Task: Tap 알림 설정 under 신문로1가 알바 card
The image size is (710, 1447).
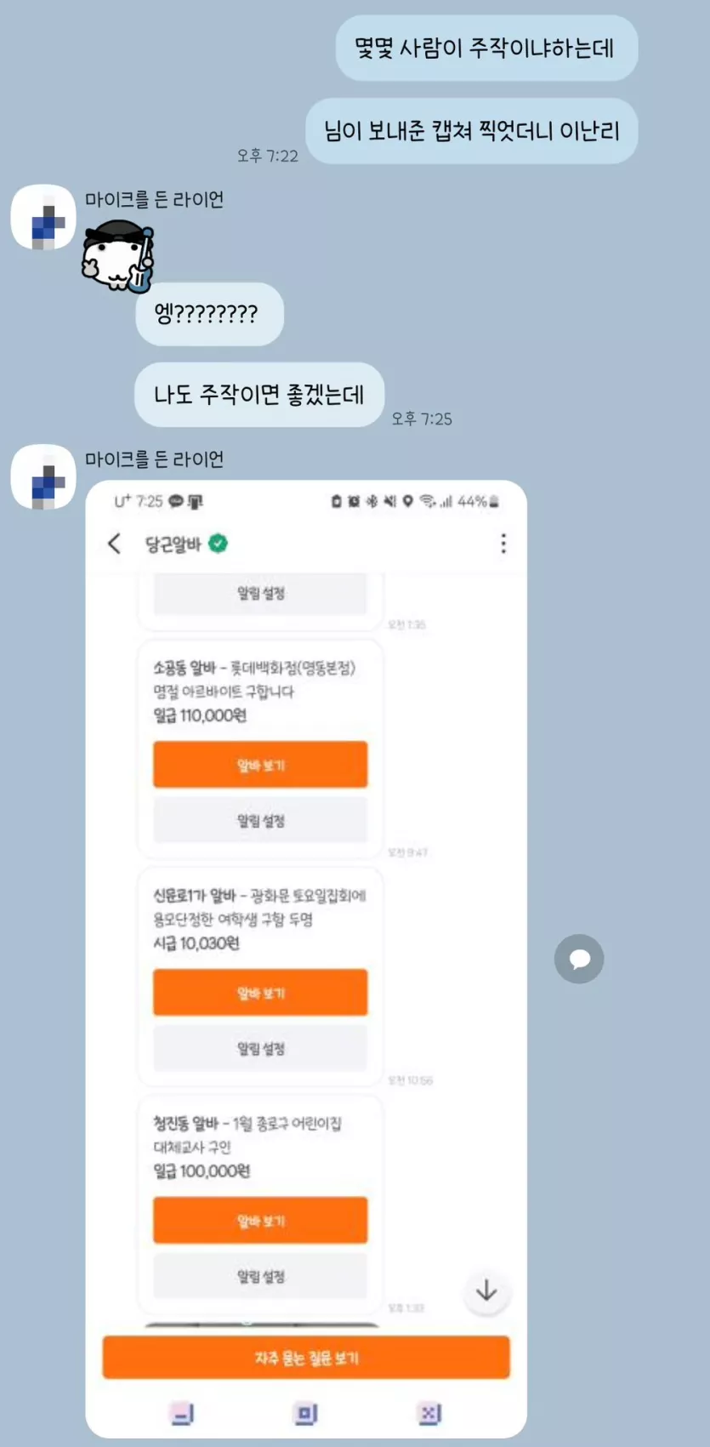Action: [260, 1048]
